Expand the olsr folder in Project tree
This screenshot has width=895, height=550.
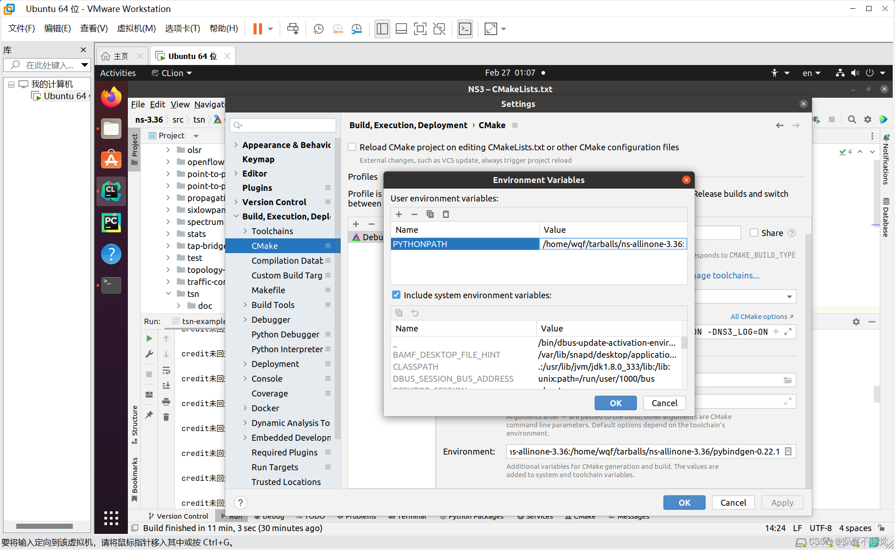168,149
